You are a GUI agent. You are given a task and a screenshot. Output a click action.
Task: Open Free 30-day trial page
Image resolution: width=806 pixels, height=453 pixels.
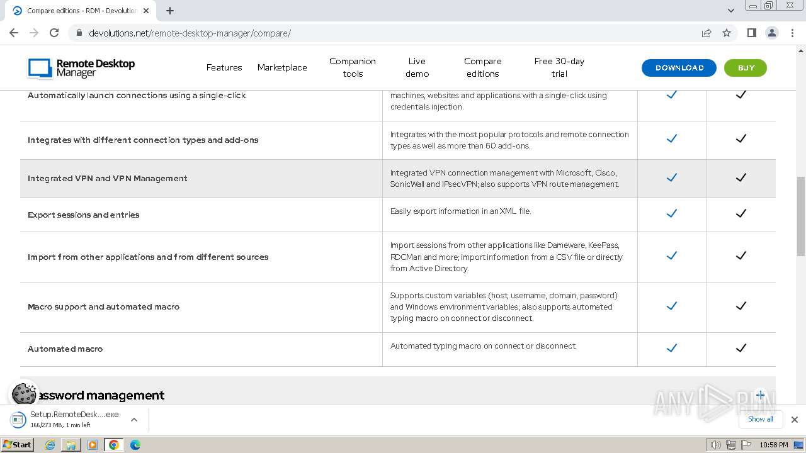[x=559, y=67]
